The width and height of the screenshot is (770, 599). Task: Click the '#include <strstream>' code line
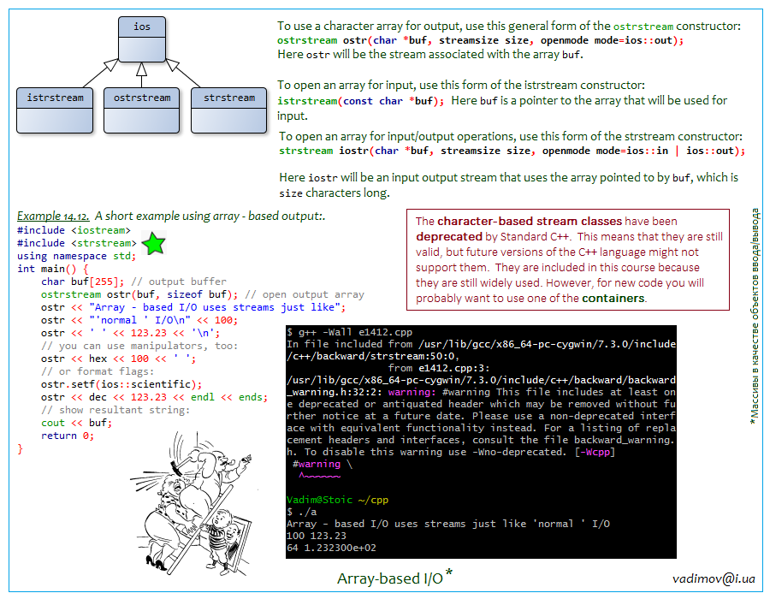click(77, 243)
